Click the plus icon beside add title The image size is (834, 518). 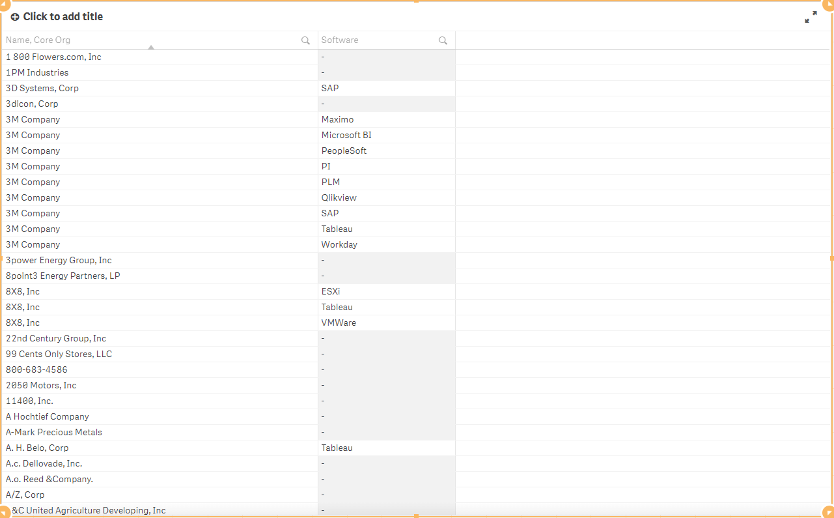click(x=15, y=17)
